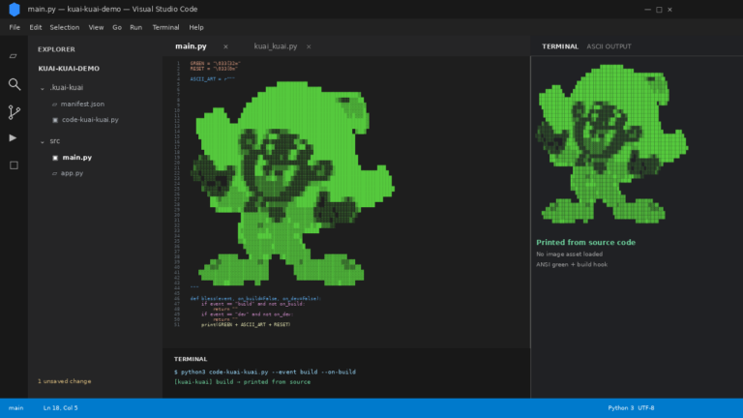Click the 1 unsaved change notice

click(65, 381)
